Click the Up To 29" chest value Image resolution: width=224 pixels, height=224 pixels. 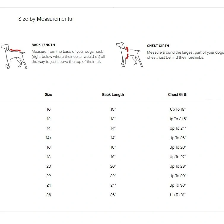(x=178, y=176)
